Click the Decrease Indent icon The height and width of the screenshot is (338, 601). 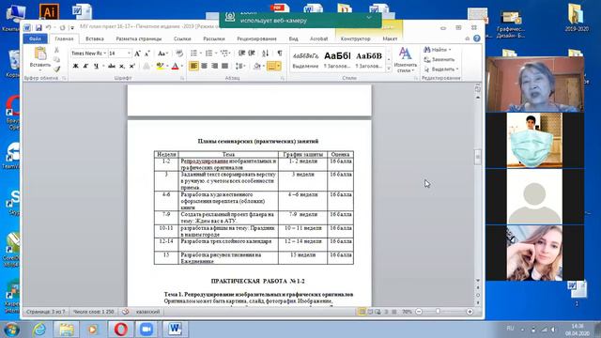point(241,54)
